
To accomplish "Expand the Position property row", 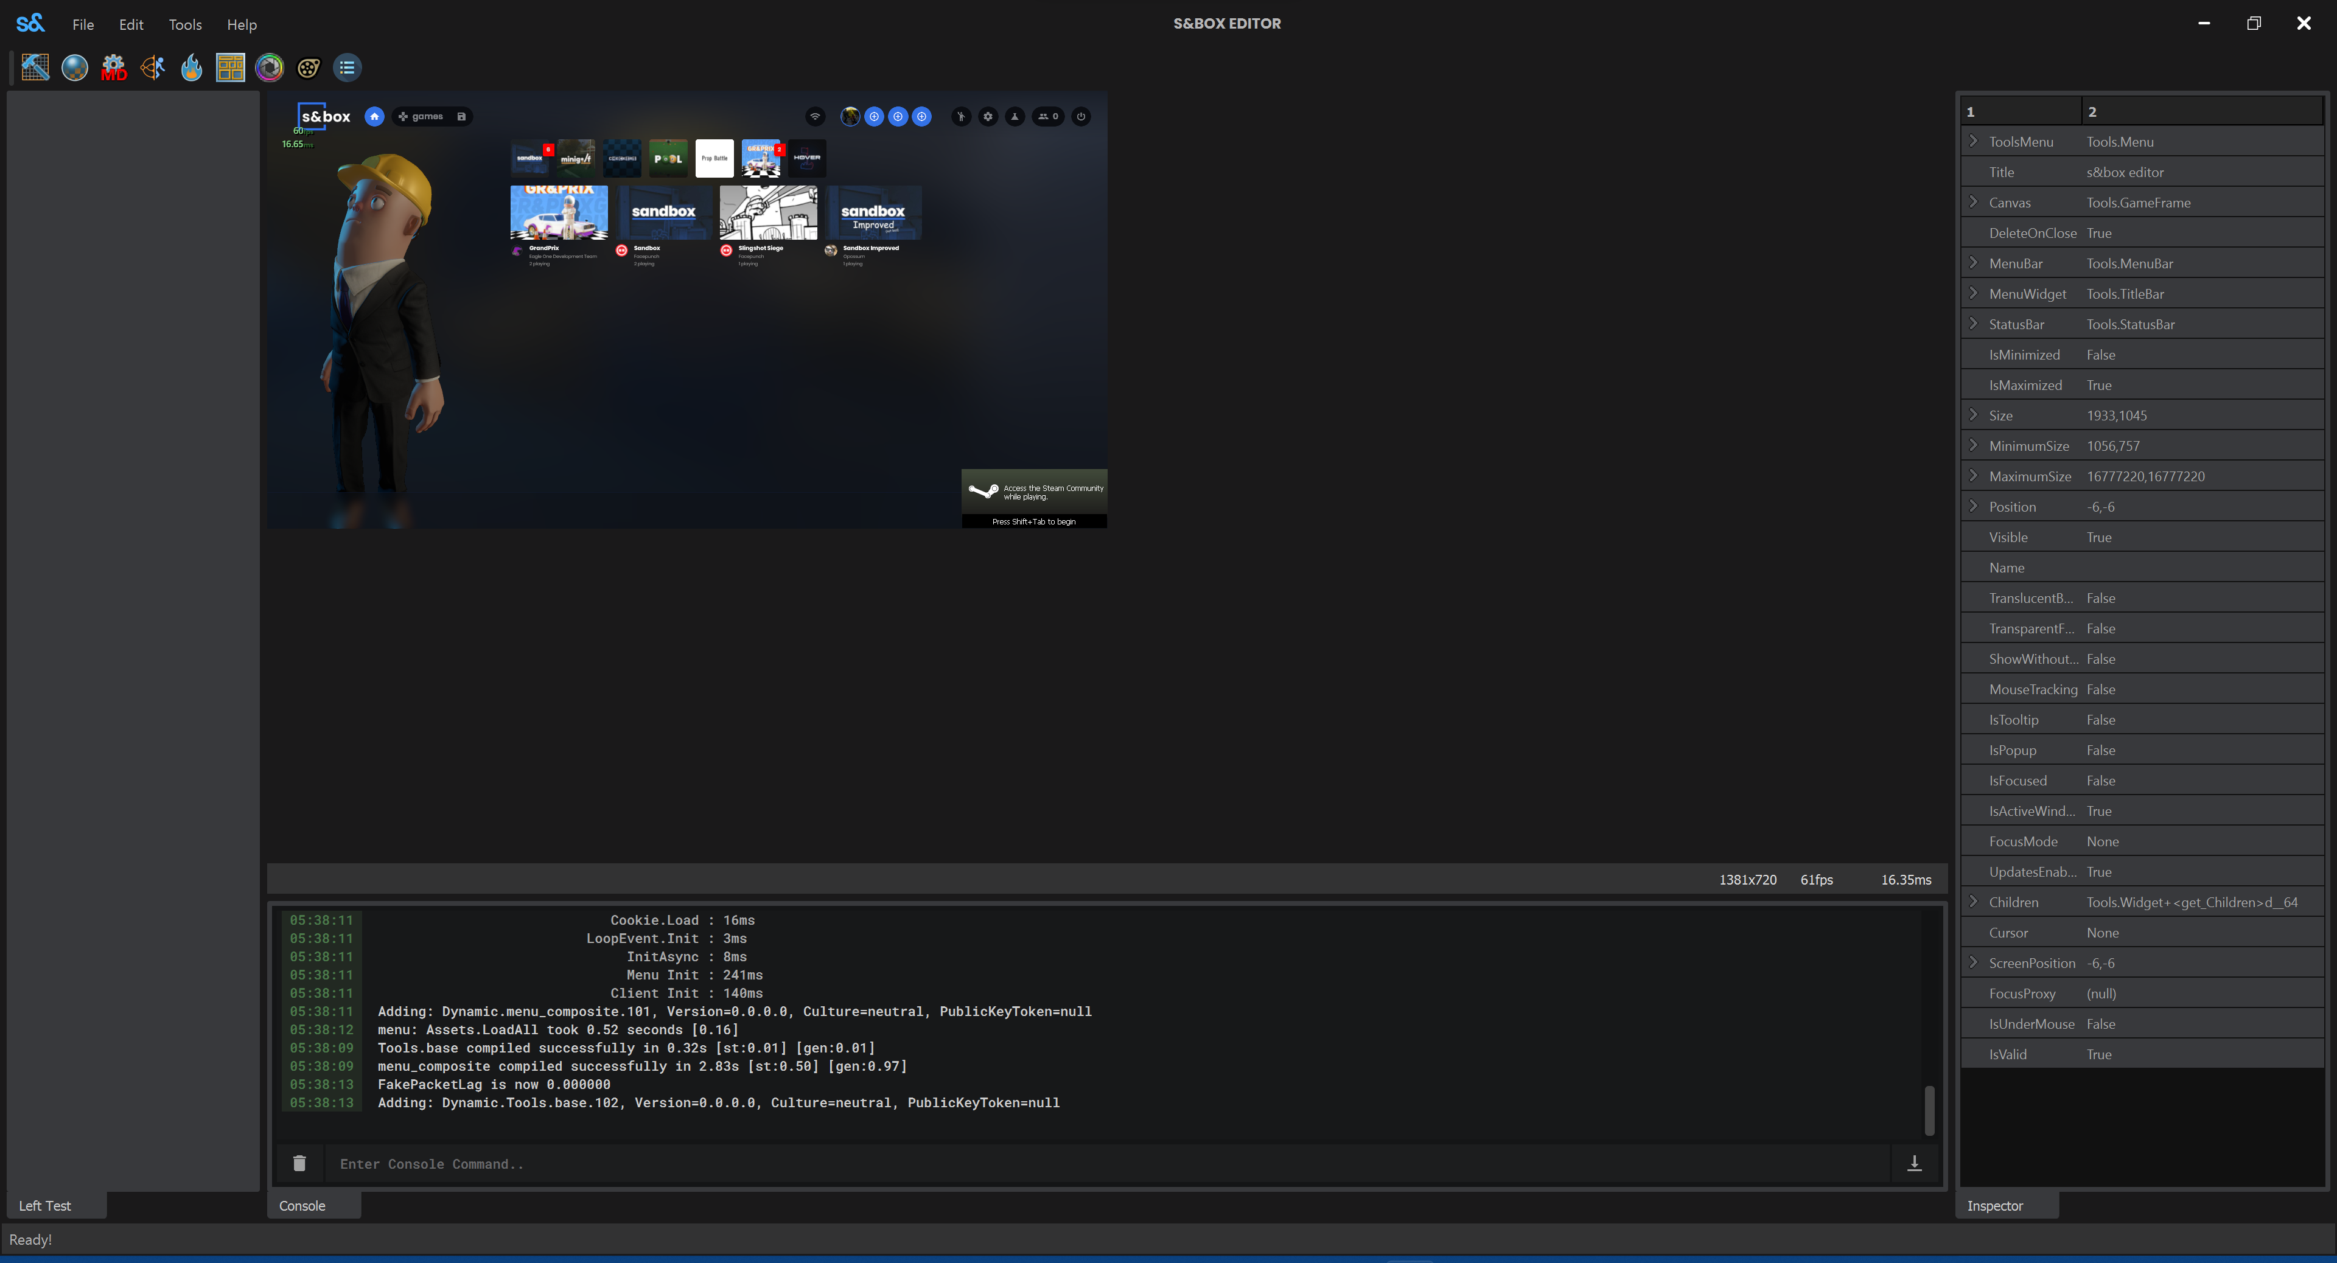I will coord(1974,506).
